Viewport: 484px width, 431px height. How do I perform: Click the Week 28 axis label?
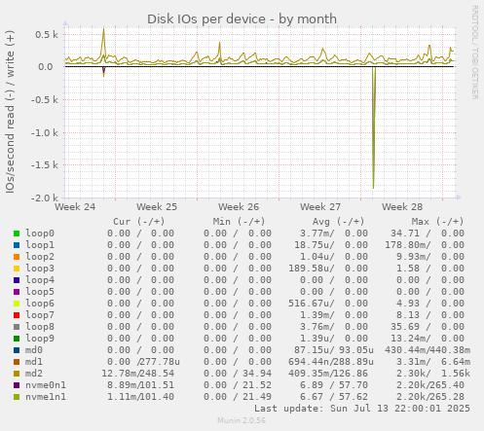[x=402, y=207]
